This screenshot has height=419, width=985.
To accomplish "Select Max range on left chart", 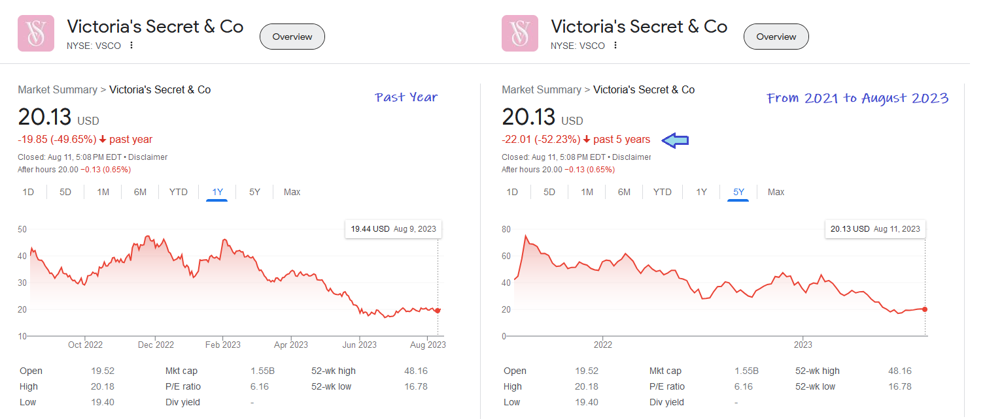I will click(x=292, y=192).
